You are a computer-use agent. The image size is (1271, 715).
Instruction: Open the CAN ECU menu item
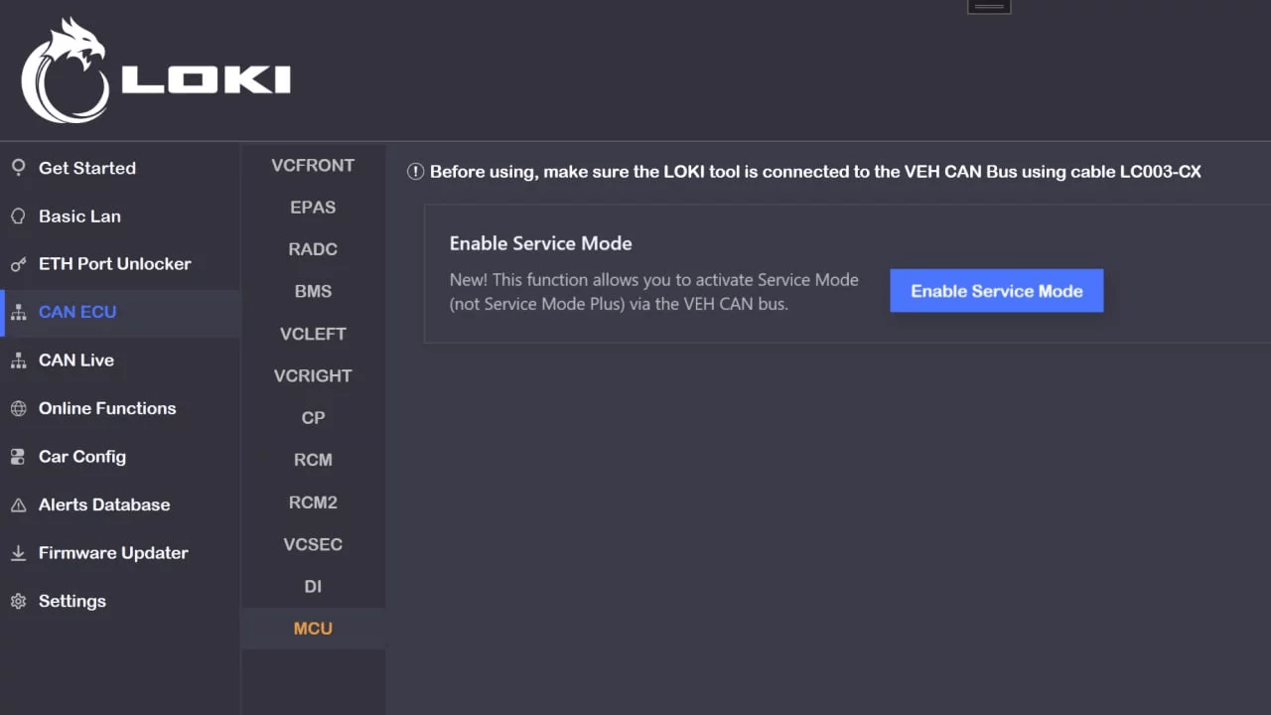pyautogui.click(x=77, y=312)
